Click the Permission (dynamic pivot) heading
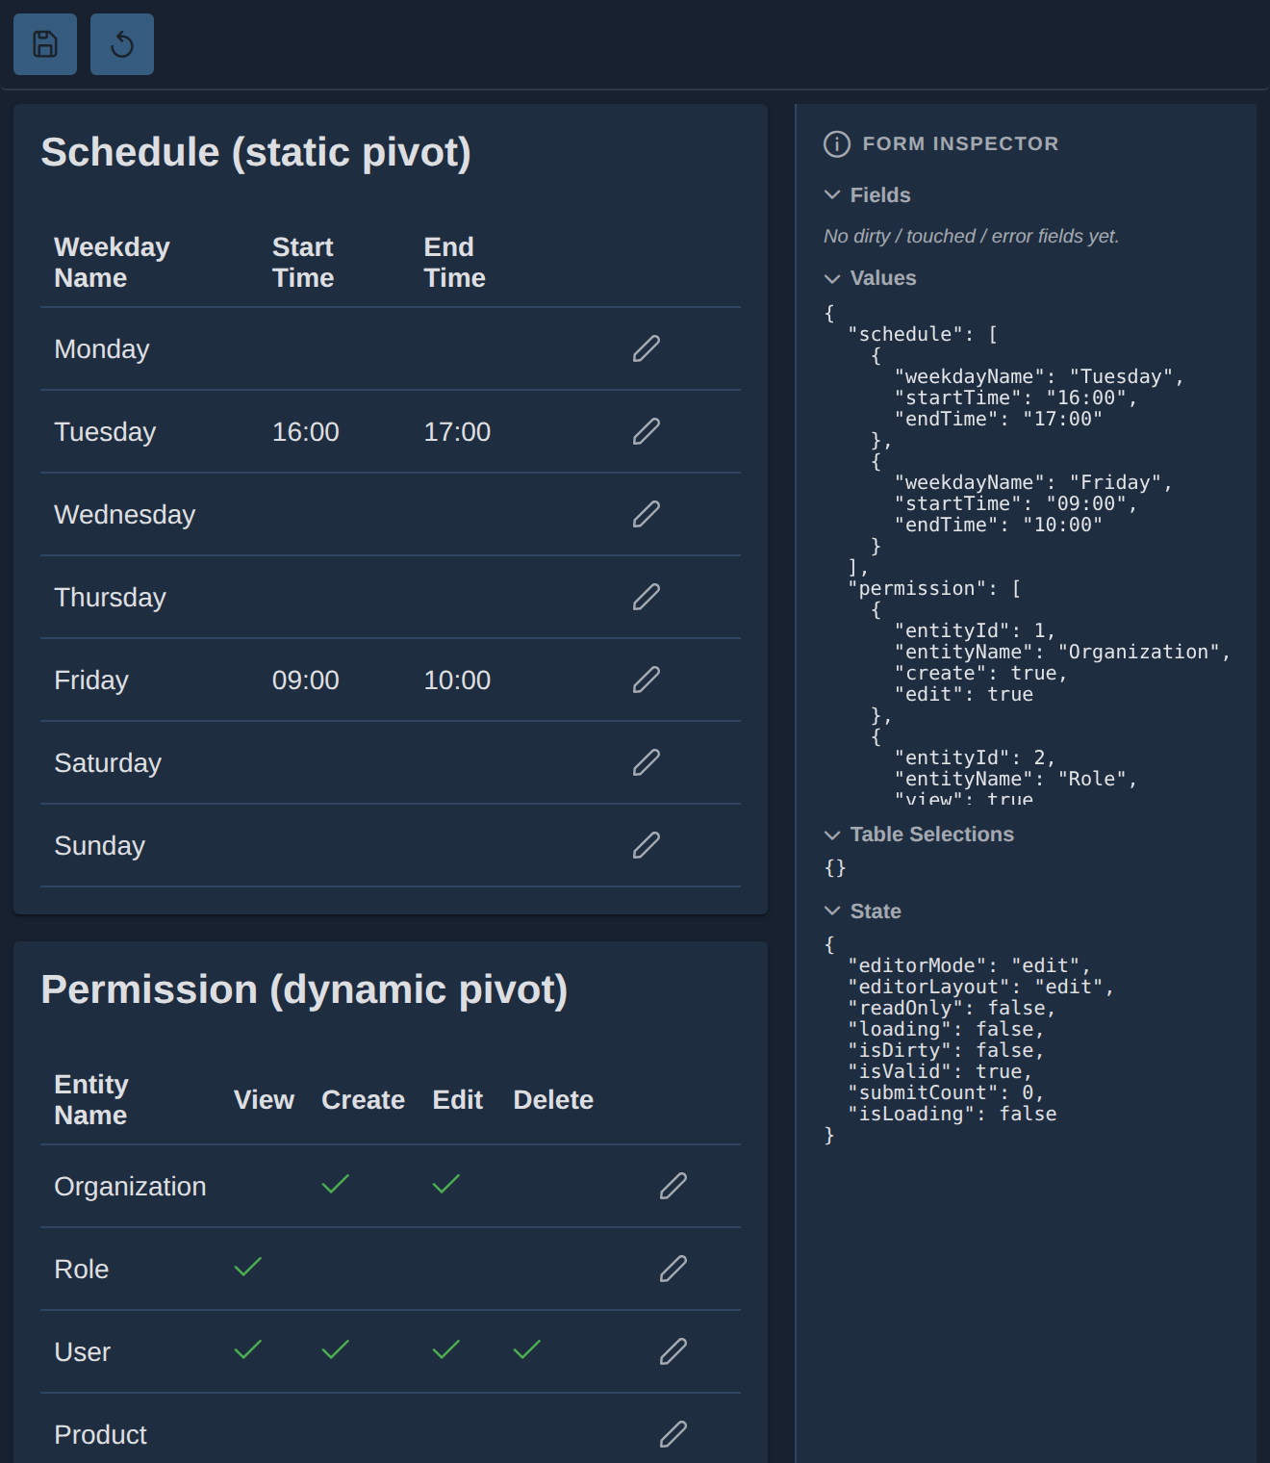 [304, 989]
